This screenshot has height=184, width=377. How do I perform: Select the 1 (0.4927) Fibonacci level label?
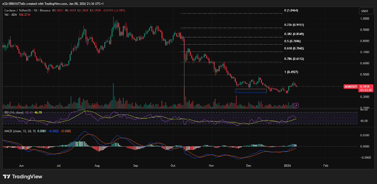(290, 72)
